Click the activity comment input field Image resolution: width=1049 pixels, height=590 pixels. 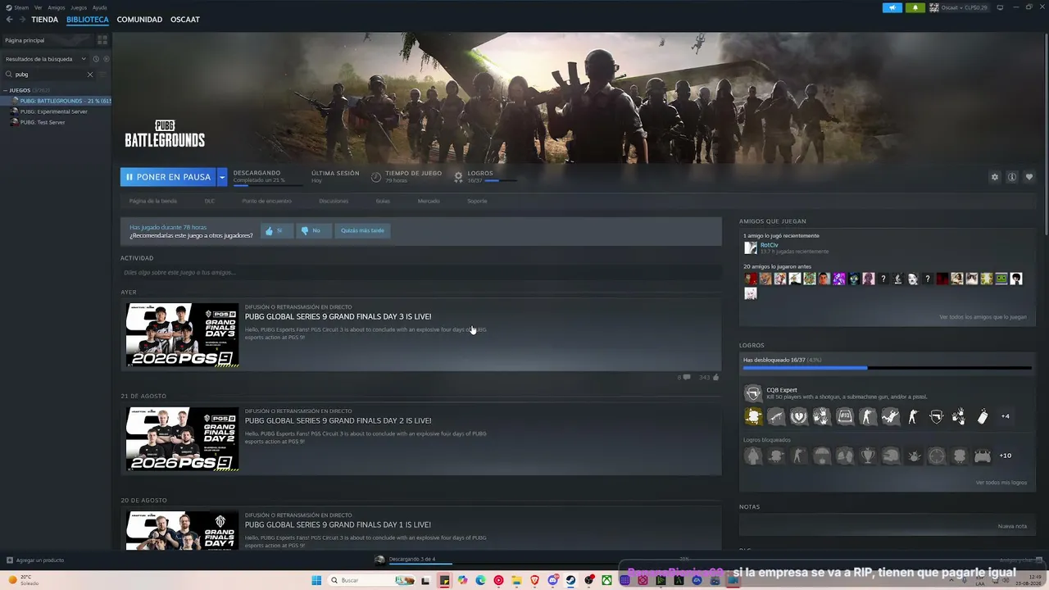(420, 273)
